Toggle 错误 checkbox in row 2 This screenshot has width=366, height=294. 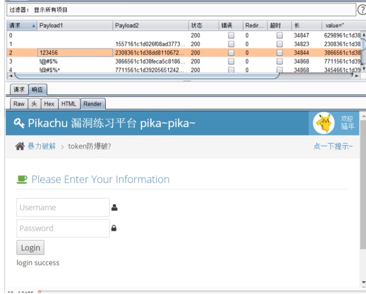[x=231, y=53]
